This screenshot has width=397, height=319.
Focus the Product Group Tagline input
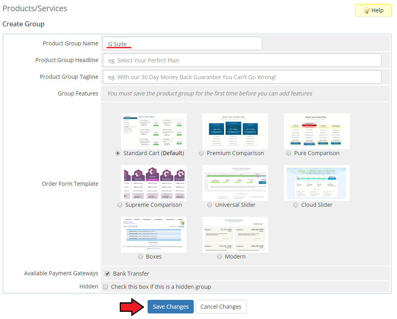coord(242,77)
